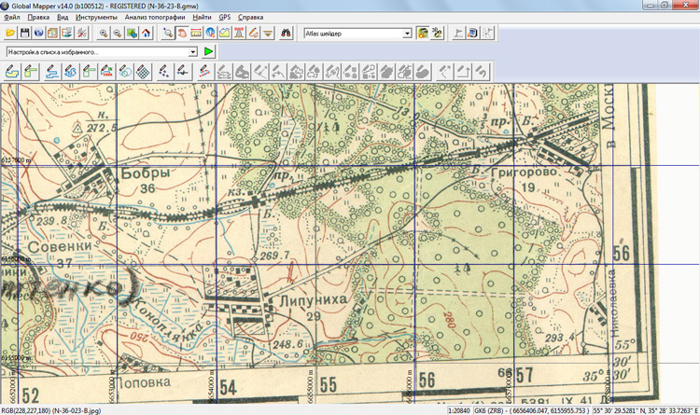Click the Create Line Feature digitizer icon
This screenshot has width=700, height=415.
[x=51, y=72]
